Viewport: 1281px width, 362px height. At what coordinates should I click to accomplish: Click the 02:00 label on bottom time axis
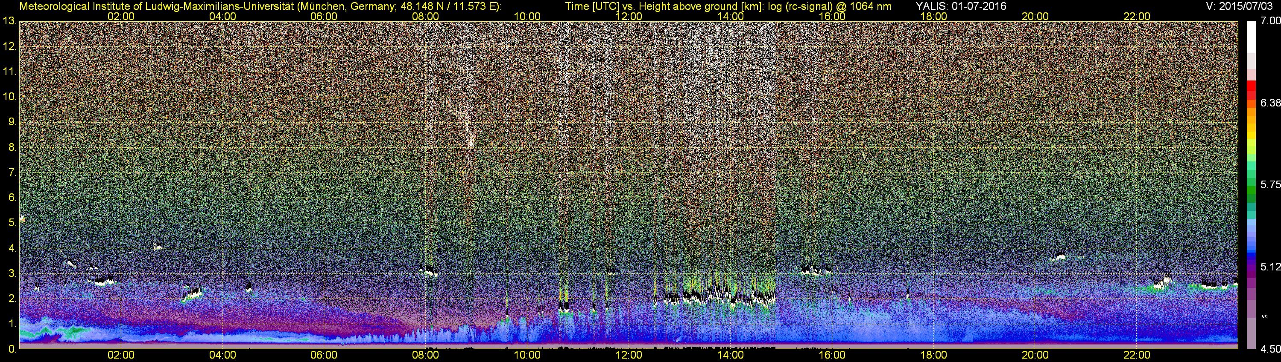point(121,356)
